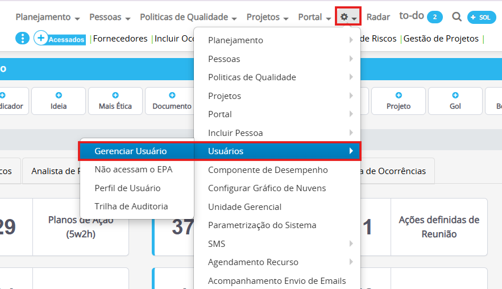Image resolution: width=502 pixels, height=289 pixels.
Task: Open the Gestão de Projetos link
Action: click(441, 39)
